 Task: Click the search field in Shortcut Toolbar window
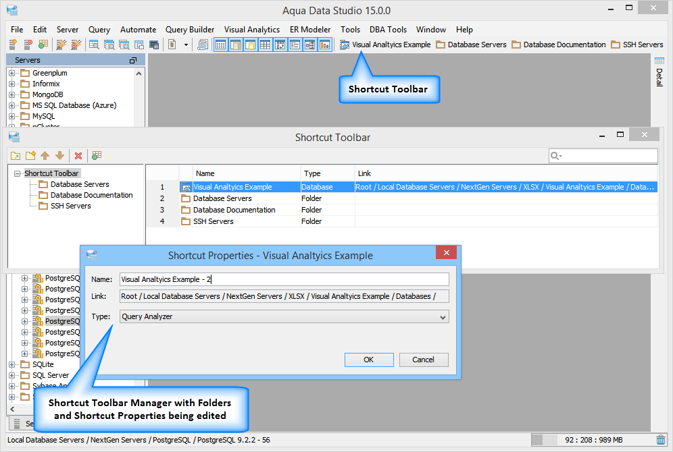pyautogui.click(x=603, y=156)
